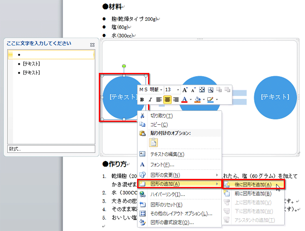Choose 後に図形を追加(A) in submenu
Image resolution: width=305 pixels, height=231 pixels.
tap(253, 185)
